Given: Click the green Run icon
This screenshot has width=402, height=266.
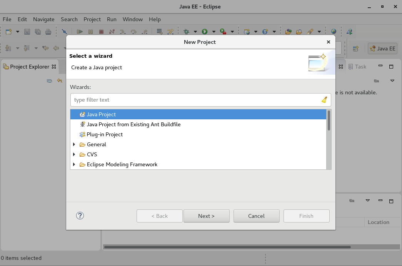Looking at the screenshot, I should (x=205, y=32).
